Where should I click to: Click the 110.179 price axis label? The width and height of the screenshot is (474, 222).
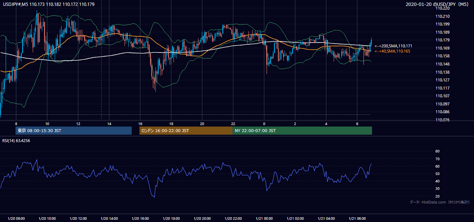coord(442,40)
